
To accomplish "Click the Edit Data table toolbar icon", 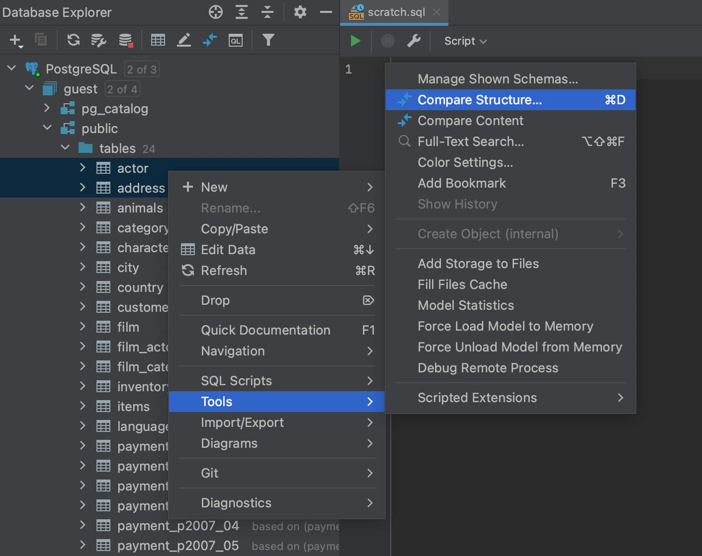I will pyautogui.click(x=158, y=40).
